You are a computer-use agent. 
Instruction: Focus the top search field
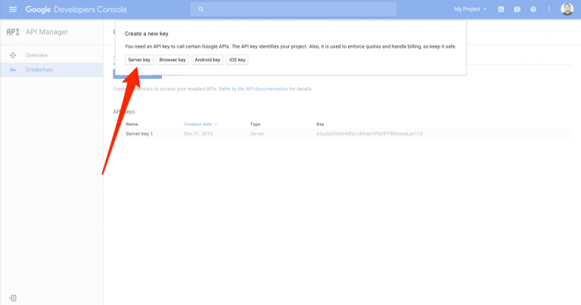point(294,10)
